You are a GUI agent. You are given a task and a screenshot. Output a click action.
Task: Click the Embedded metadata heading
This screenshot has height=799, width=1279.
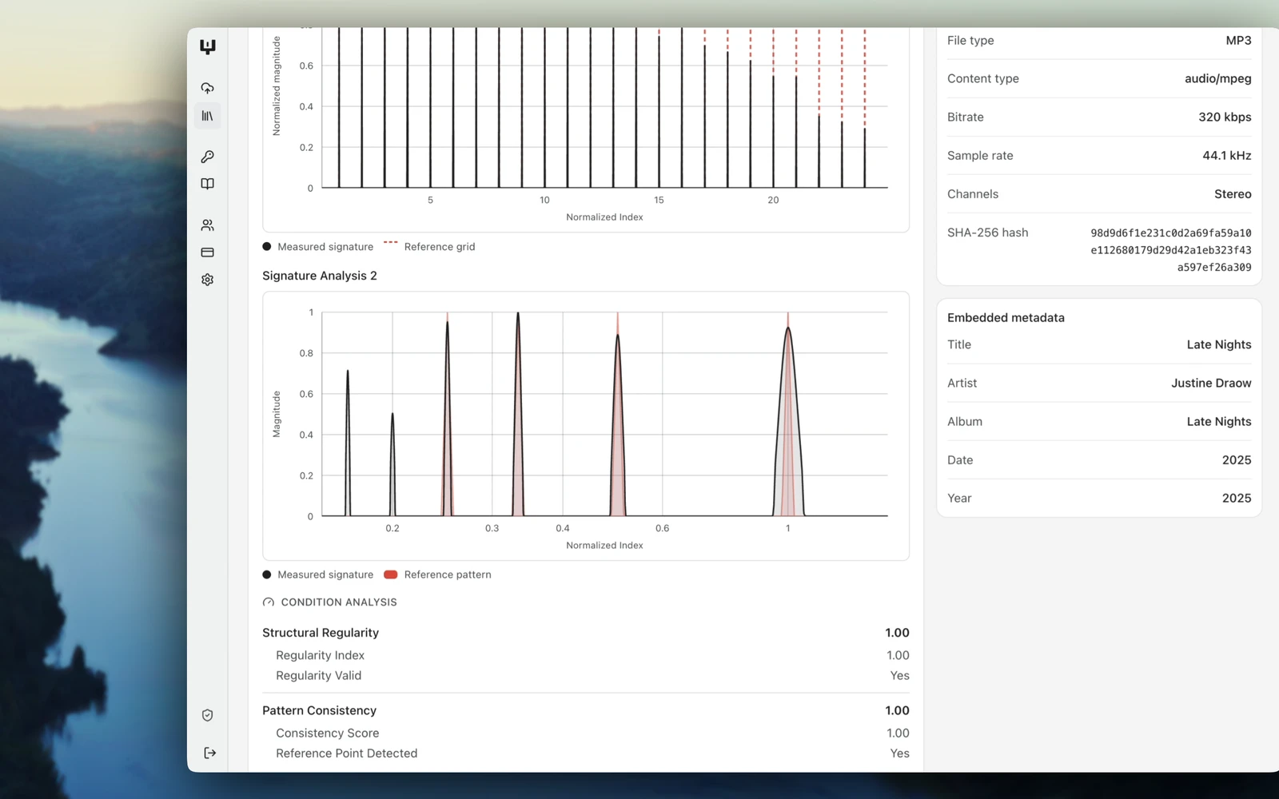pyautogui.click(x=1006, y=317)
